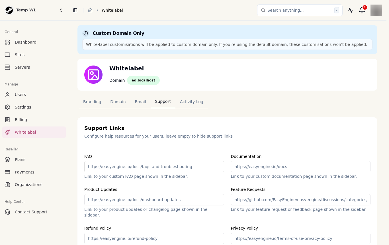Open notifications bell
The width and height of the screenshot is (389, 245).
click(x=362, y=10)
